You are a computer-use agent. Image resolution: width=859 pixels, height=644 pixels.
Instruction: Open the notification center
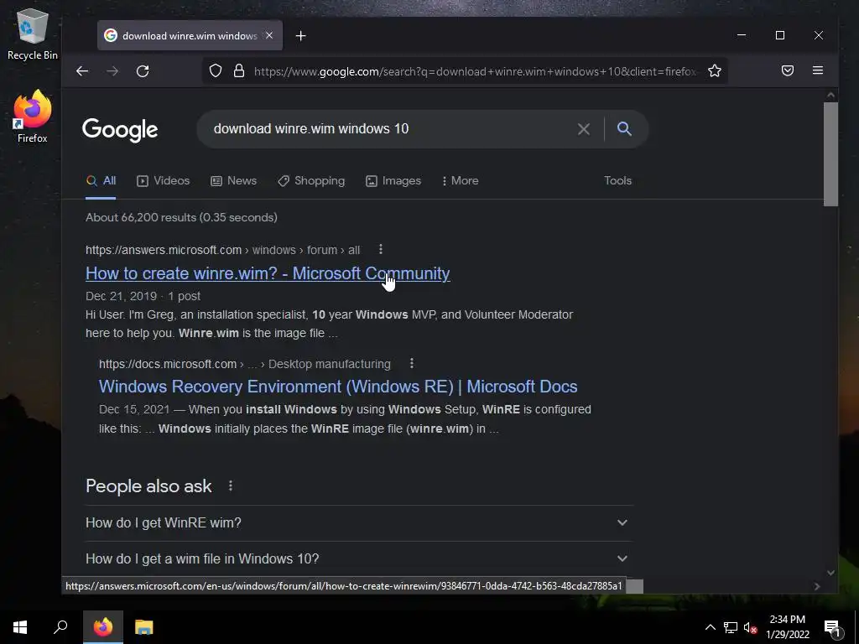(831, 628)
